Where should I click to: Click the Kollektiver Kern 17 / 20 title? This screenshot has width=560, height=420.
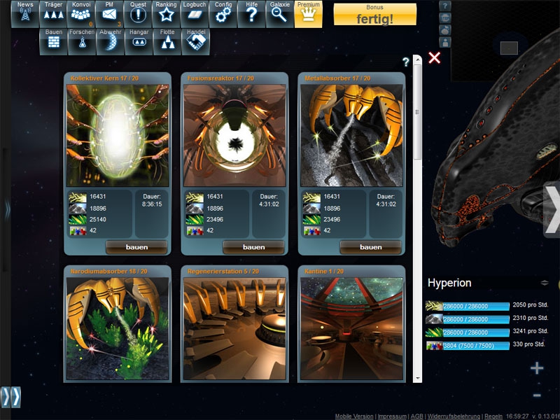coord(104,78)
